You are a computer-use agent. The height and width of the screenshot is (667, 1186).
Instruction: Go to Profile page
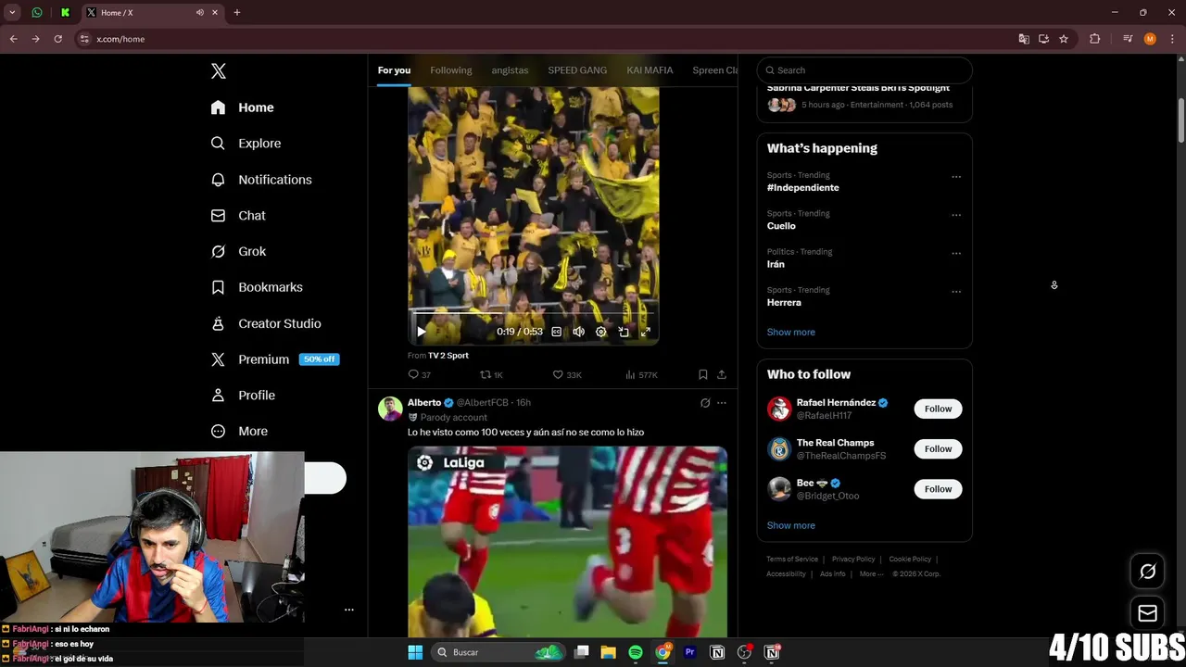pos(244,395)
